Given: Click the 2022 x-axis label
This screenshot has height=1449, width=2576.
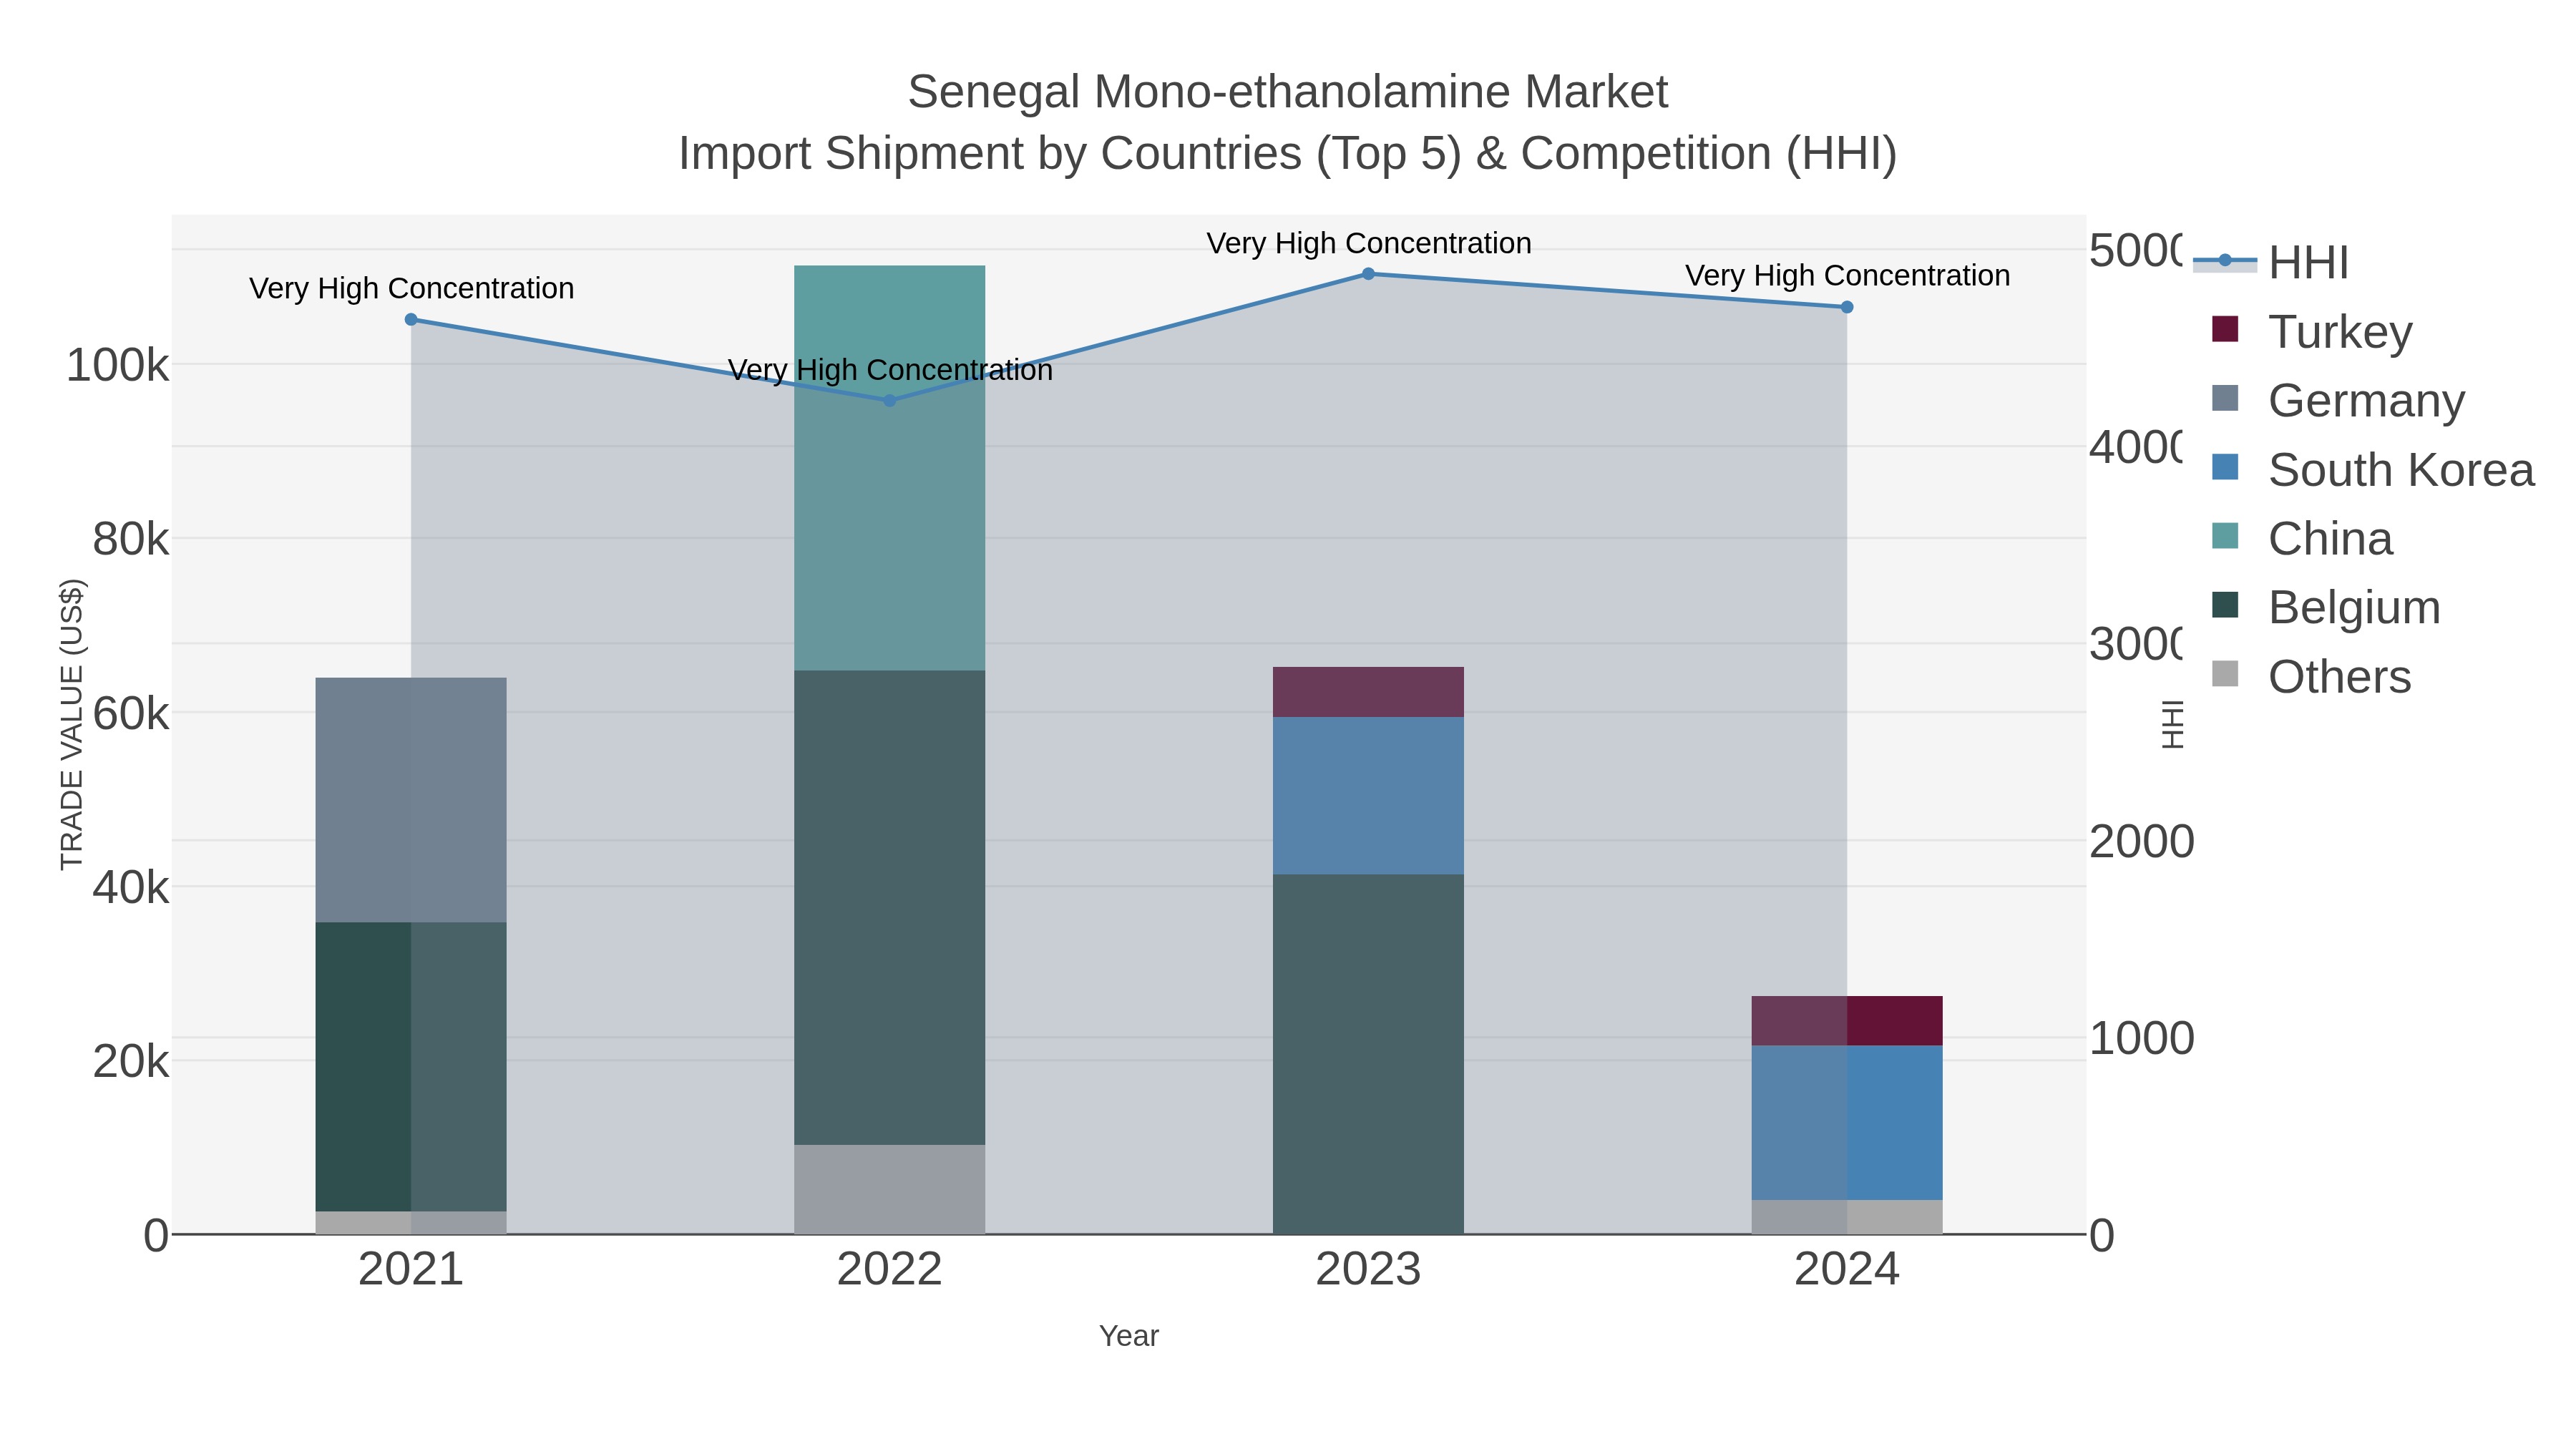Looking at the screenshot, I should tap(889, 1270).
